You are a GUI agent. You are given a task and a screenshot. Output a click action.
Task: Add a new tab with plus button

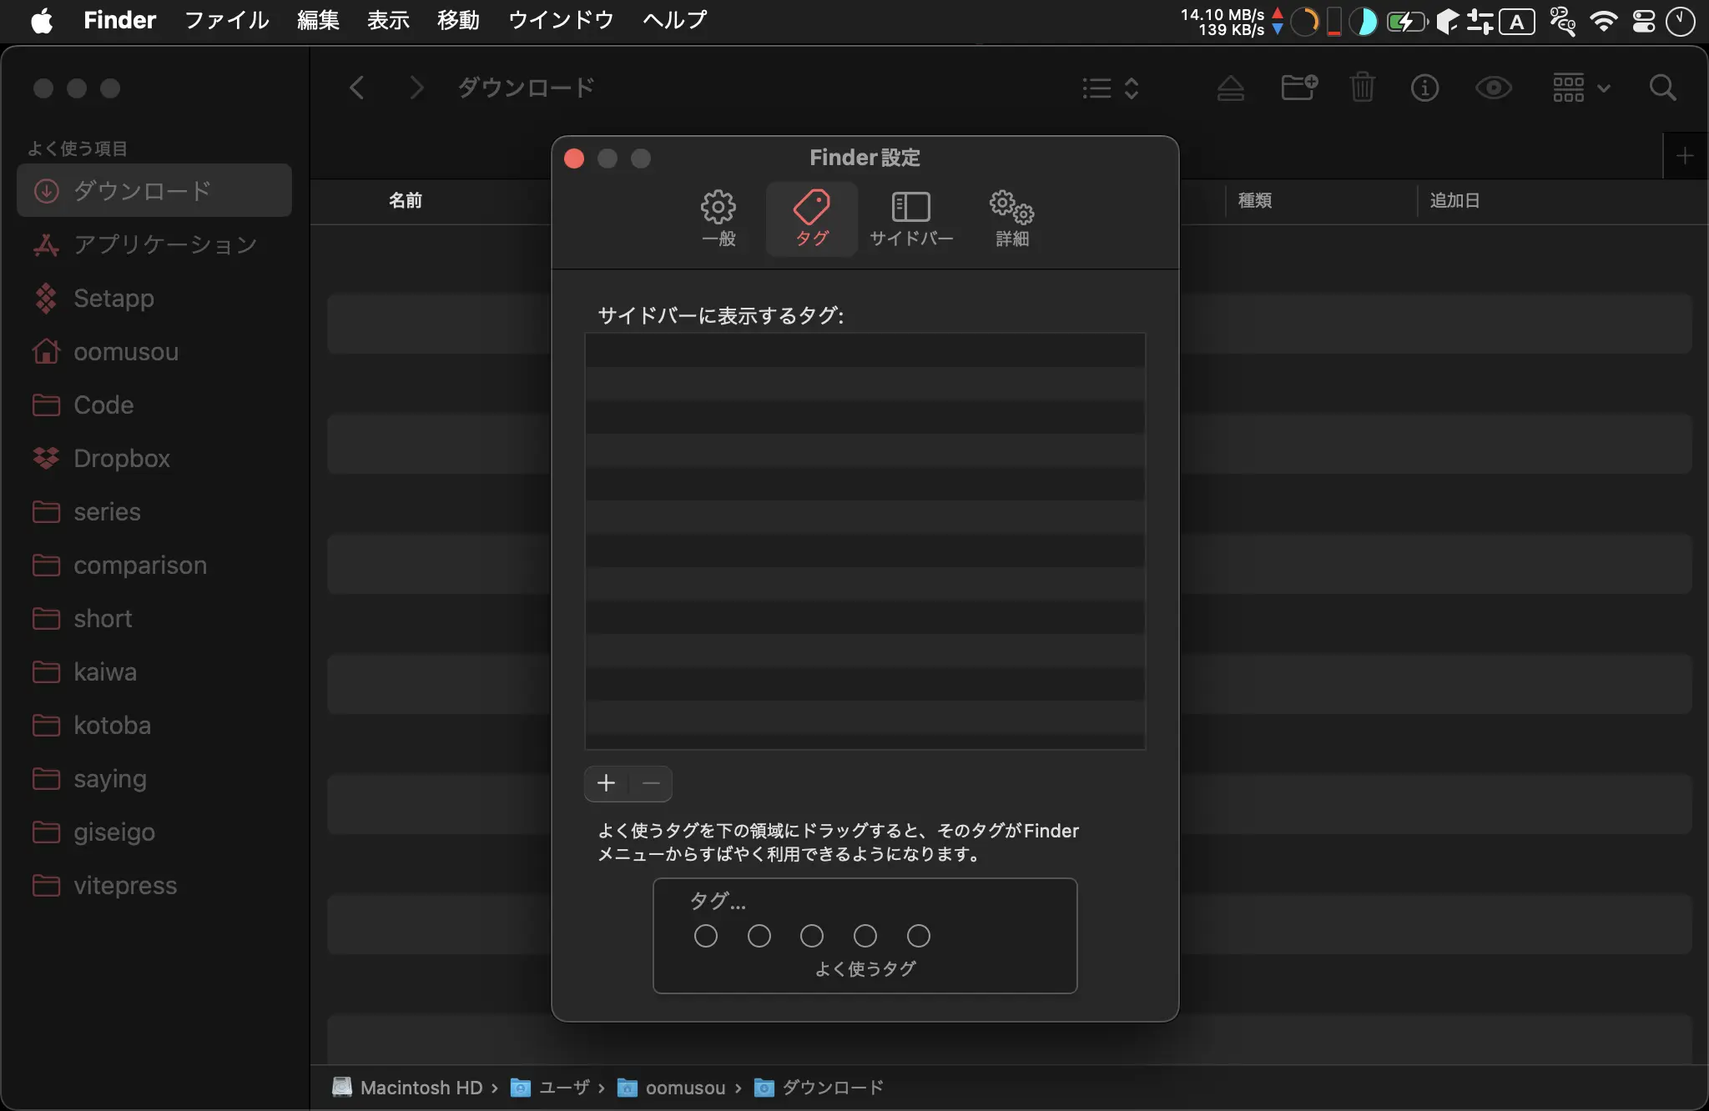click(x=1685, y=156)
